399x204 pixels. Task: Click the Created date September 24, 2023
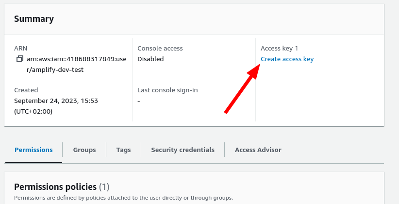[56, 101]
